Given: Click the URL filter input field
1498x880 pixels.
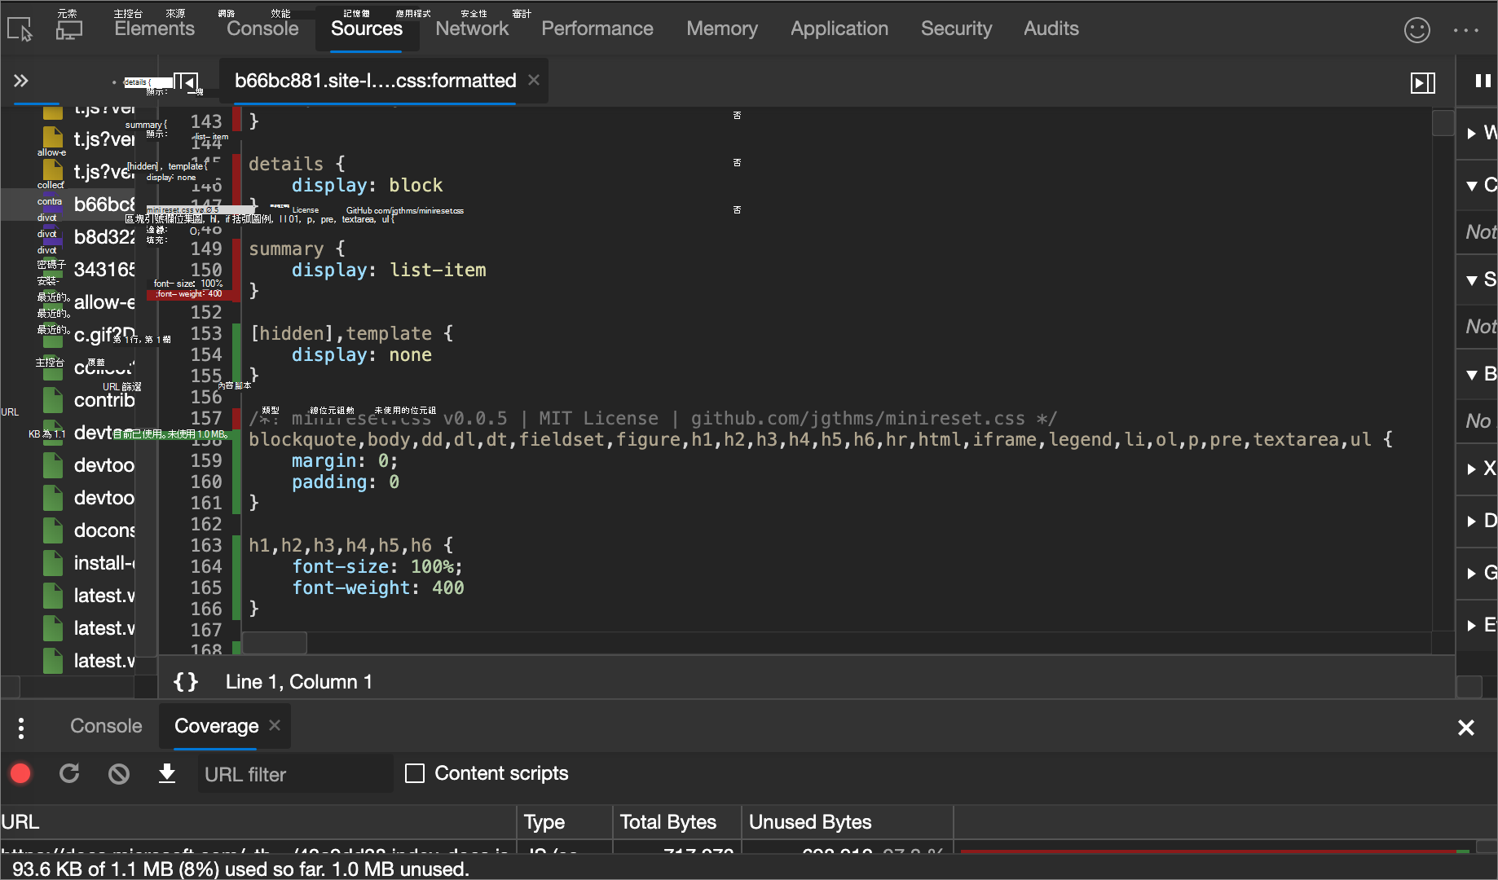Looking at the screenshot, I should click(x=293, y=774).
